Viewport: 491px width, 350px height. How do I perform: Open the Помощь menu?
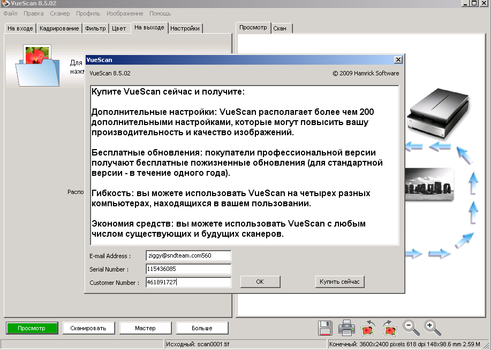(160, 13)
